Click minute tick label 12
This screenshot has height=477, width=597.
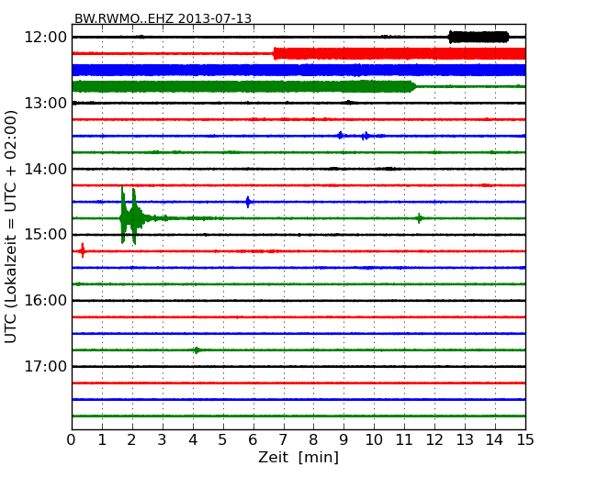434,440
